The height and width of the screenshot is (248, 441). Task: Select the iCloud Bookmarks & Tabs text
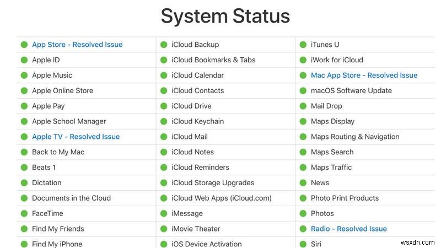pyautogui.click(x=213, y=60)
